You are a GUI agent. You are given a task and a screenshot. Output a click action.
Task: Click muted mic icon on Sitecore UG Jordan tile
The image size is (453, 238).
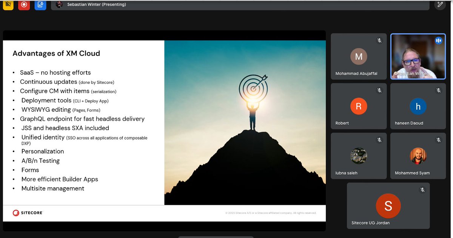point(422,190)
